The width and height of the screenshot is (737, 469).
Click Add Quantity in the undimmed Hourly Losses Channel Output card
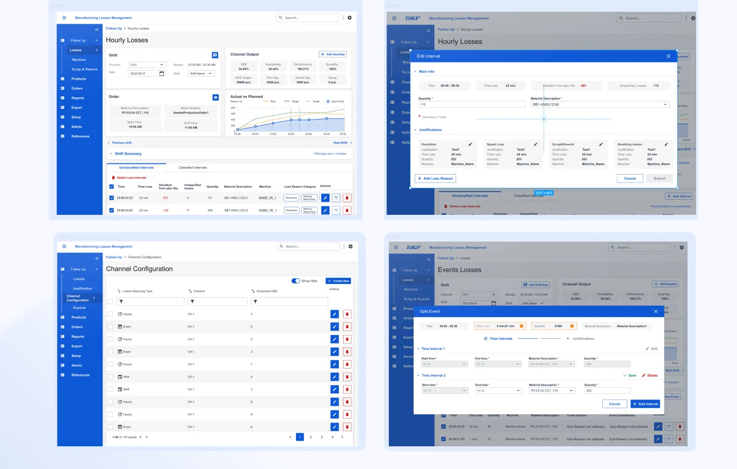click(x=333, y=54)
